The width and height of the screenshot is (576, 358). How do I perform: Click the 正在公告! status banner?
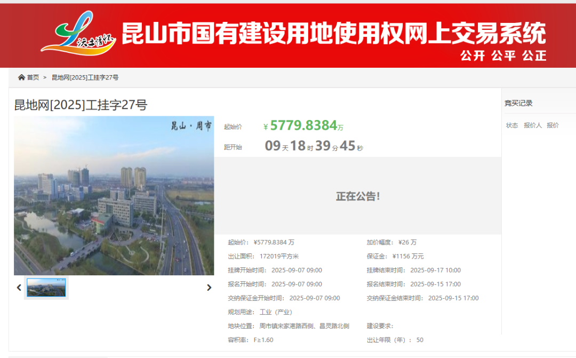[x=357, y=196]
